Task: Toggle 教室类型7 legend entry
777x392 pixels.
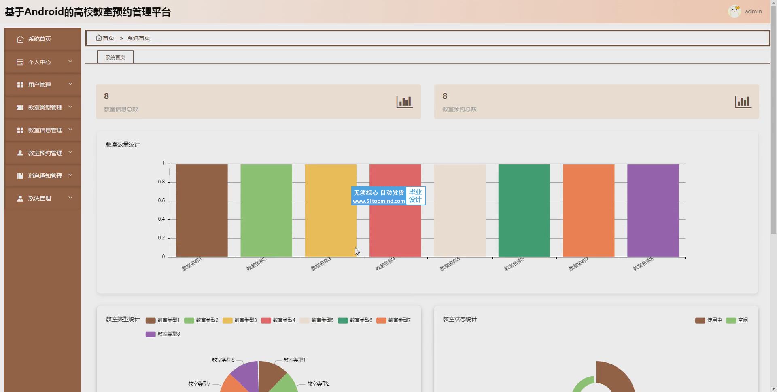Action: pos(393,320)
